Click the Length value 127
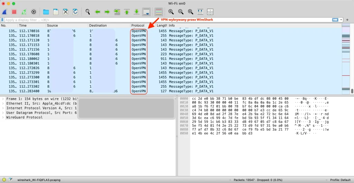Screen dimensions: 354x183 [x=164, y=91]
